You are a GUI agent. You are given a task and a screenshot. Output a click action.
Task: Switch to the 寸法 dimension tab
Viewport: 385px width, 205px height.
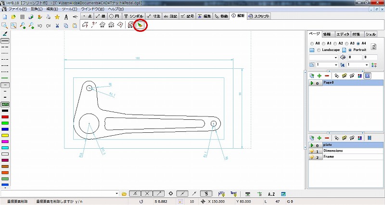coord(154,16)
